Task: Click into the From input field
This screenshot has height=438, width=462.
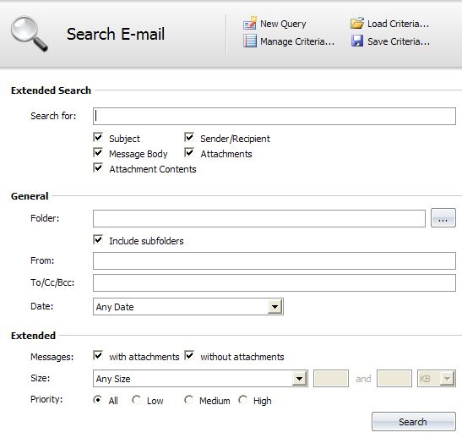Action: [x=274, y=260]
